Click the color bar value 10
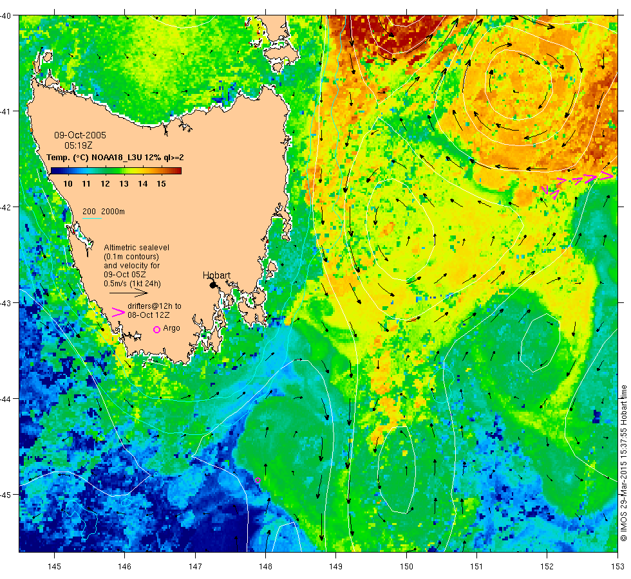This screenshot has width=631, height=579. [x=68, y=184]
